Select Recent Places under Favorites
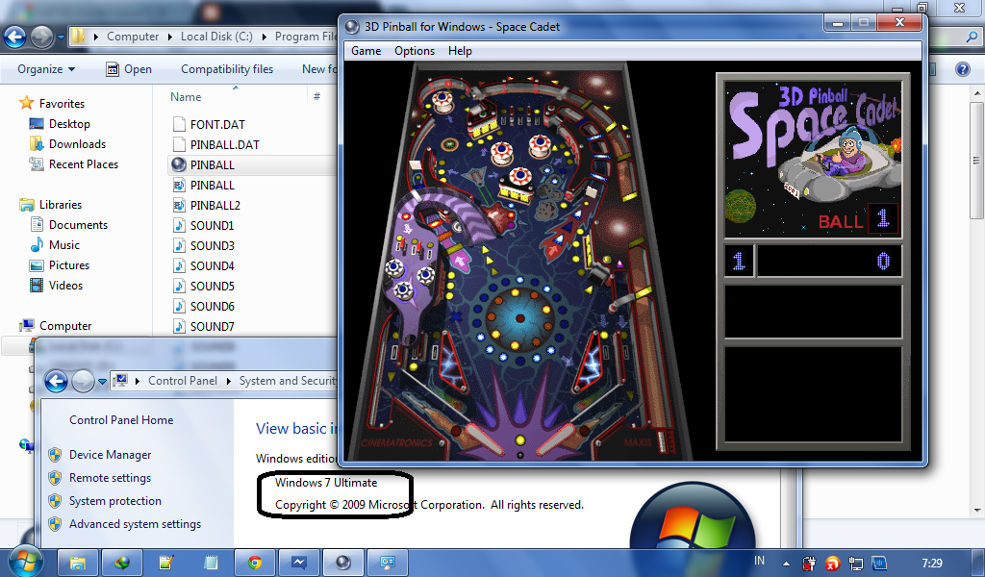The width and height of the screenshot is (985, 577). click(x=84, y=163)
